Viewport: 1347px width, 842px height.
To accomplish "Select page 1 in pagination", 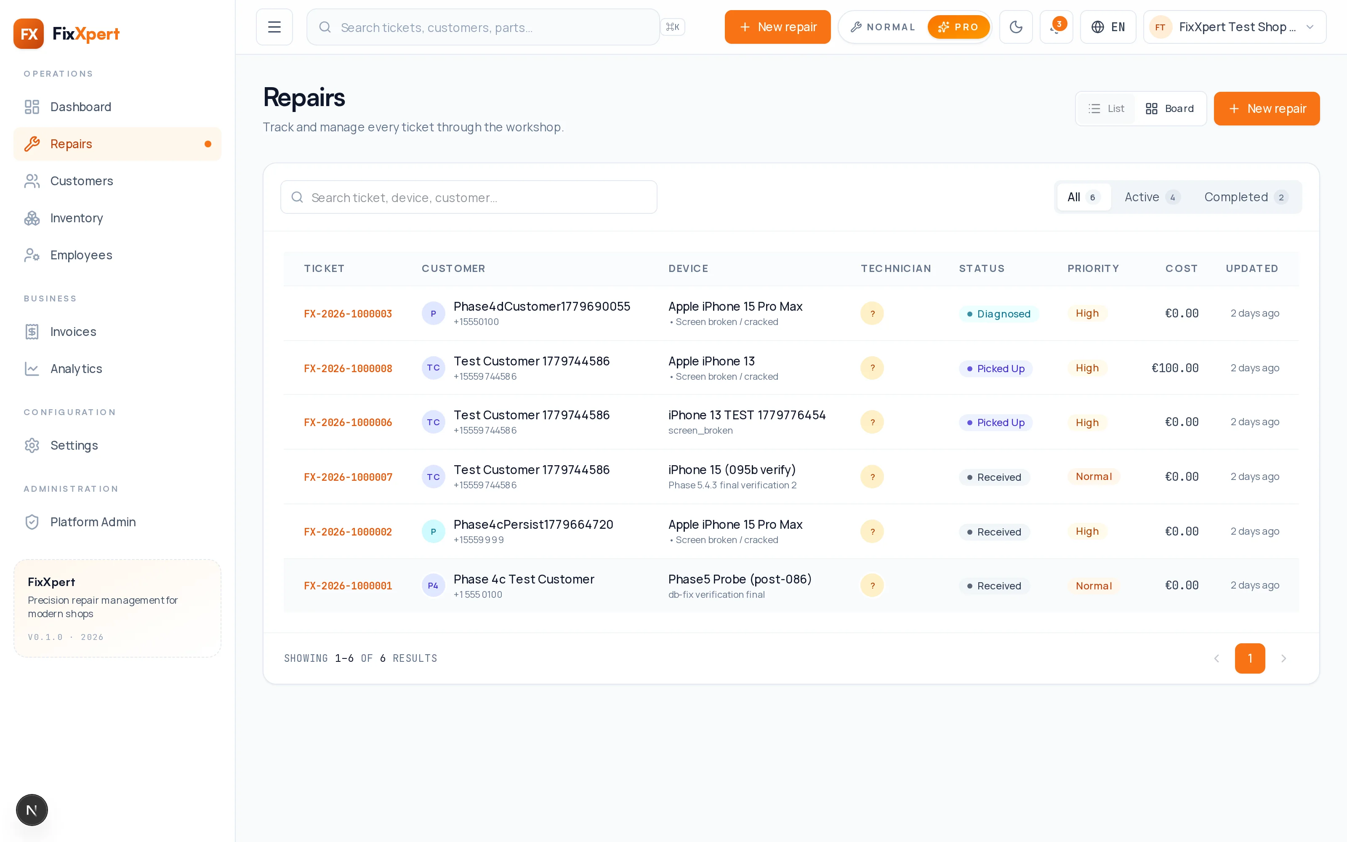I will tap(1250, 659).
